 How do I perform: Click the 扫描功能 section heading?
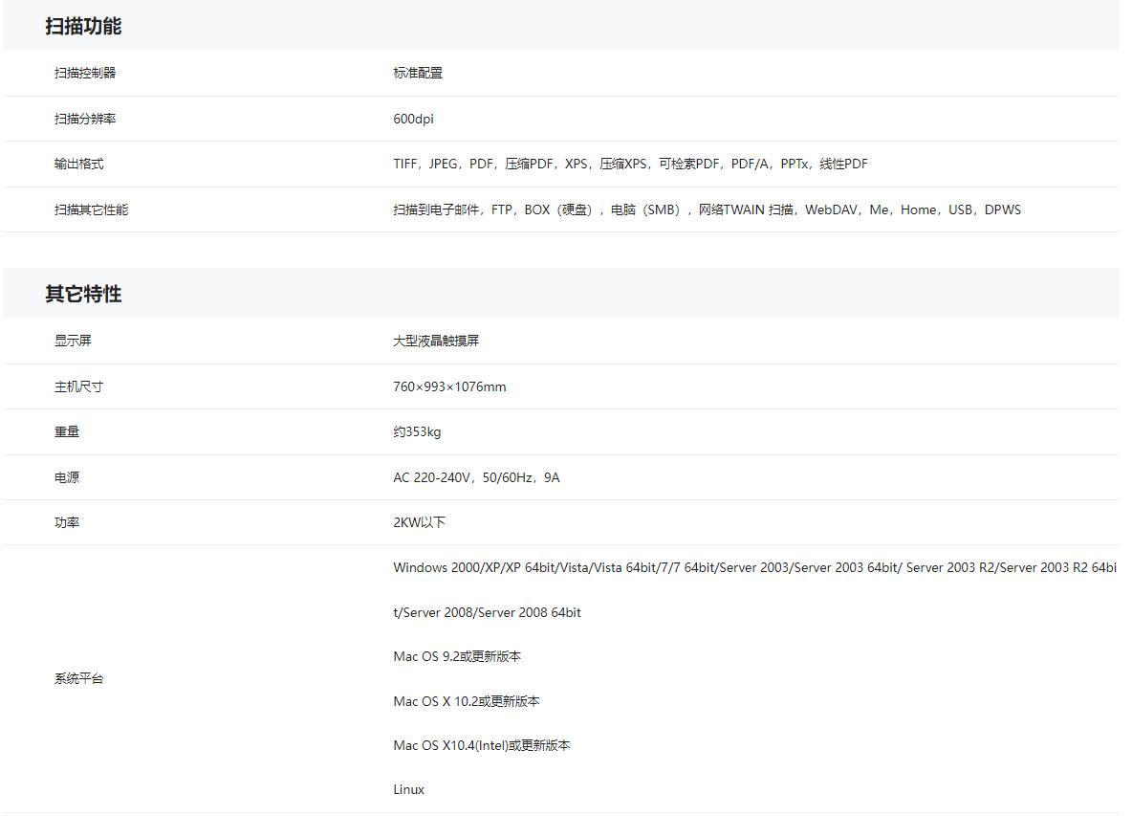(x=83, y=27)
